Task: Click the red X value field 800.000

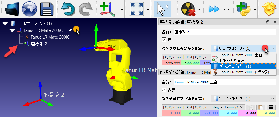Action: [x=171, y=63]
